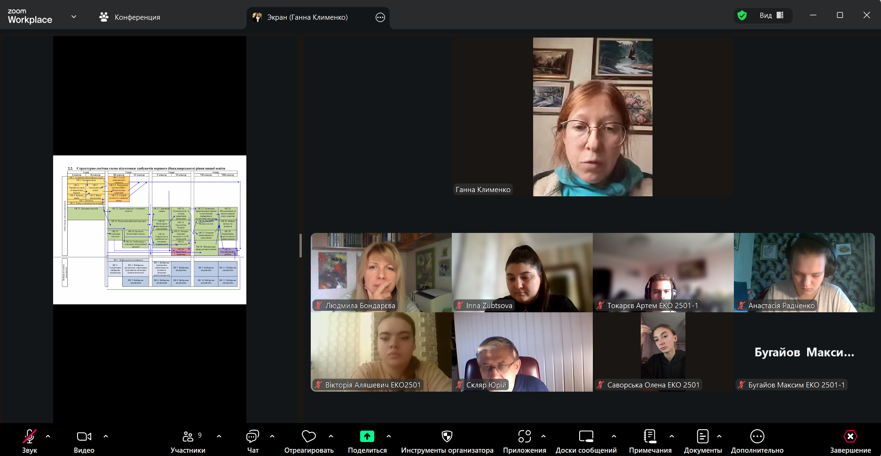881x456 pixels.
Task: Open Host tools shield icon
Action: point(447,437)
